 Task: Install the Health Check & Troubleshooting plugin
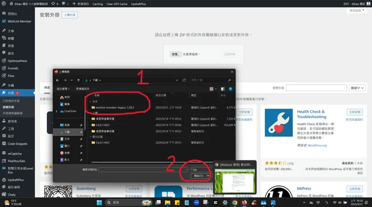pyautogui.click(x=354, y=112)
